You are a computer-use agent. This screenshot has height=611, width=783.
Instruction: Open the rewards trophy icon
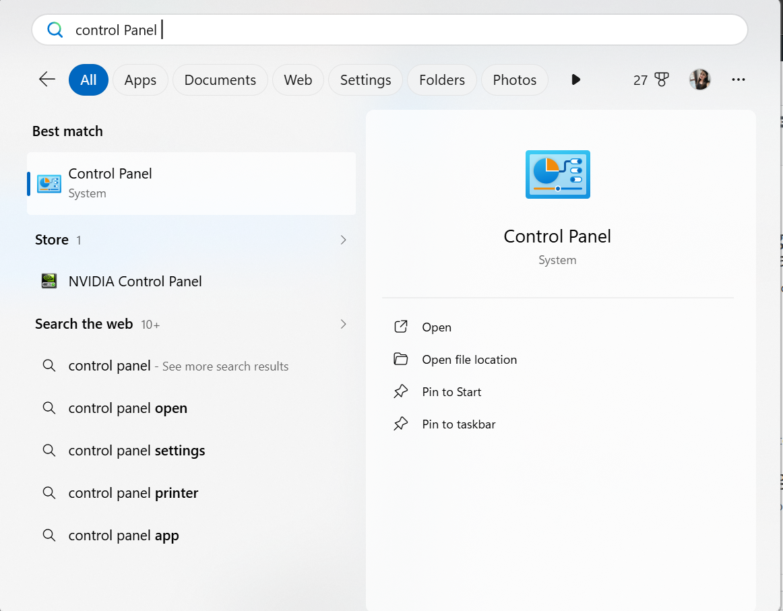662,79
